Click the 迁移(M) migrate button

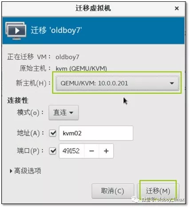click(158, 191)
